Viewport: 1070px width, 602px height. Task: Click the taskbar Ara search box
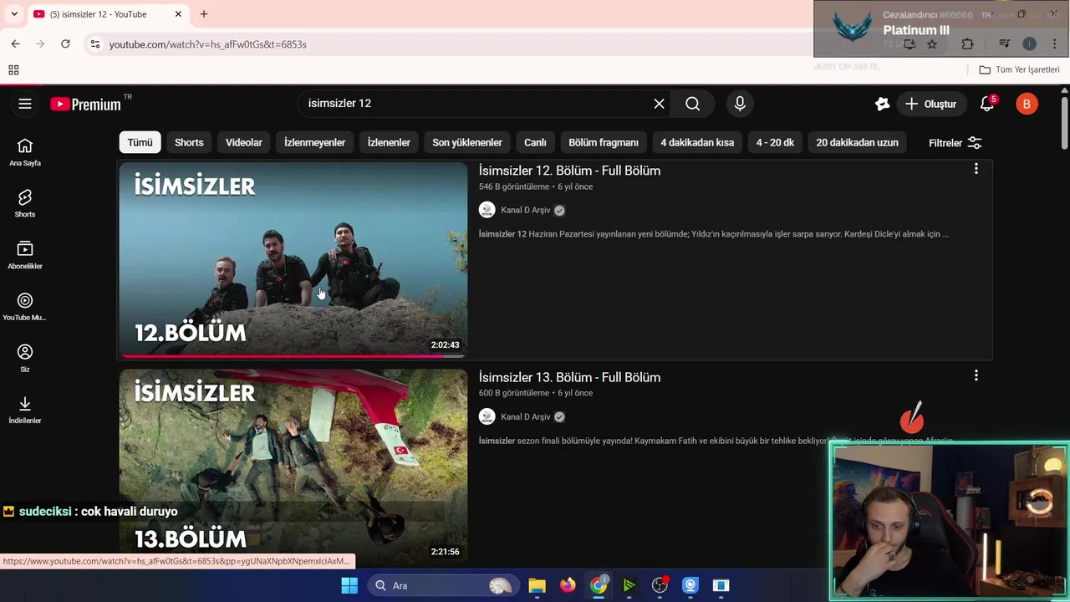click(442, 585)
